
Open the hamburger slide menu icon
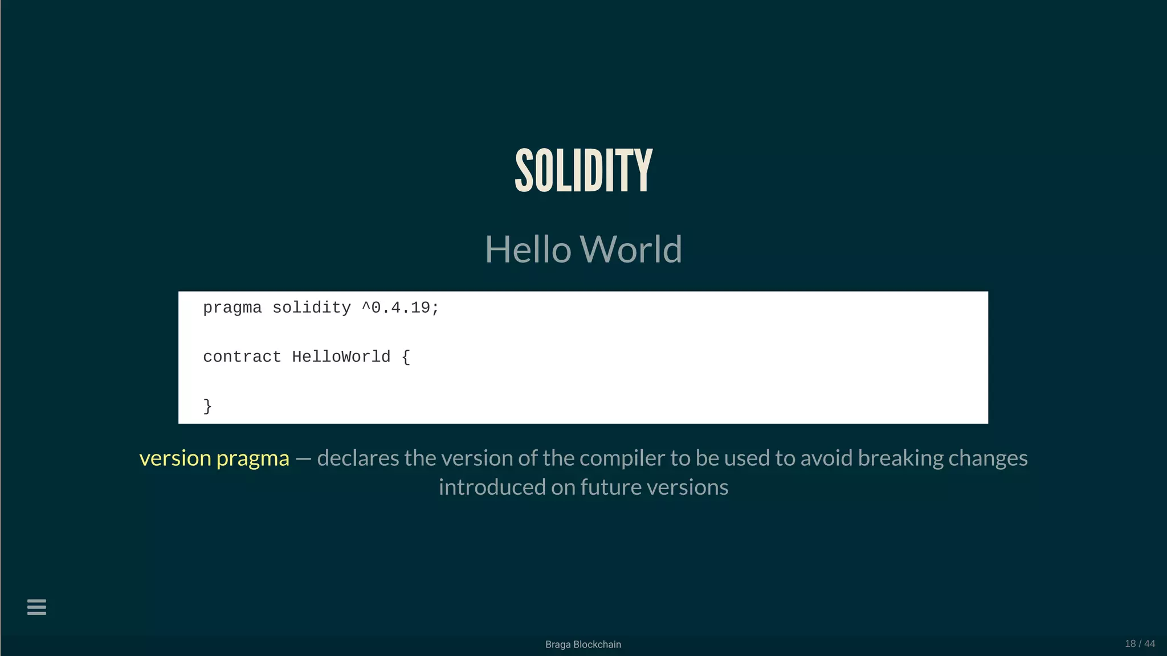pos(36,607)
